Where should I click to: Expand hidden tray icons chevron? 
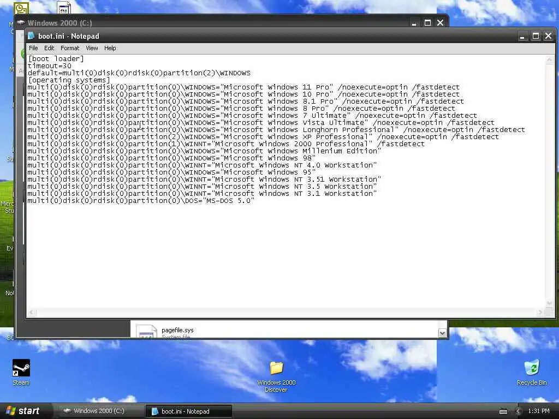tap(518, 411)
